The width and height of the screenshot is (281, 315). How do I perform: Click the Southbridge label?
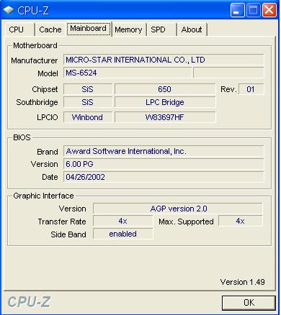point(37,102)
